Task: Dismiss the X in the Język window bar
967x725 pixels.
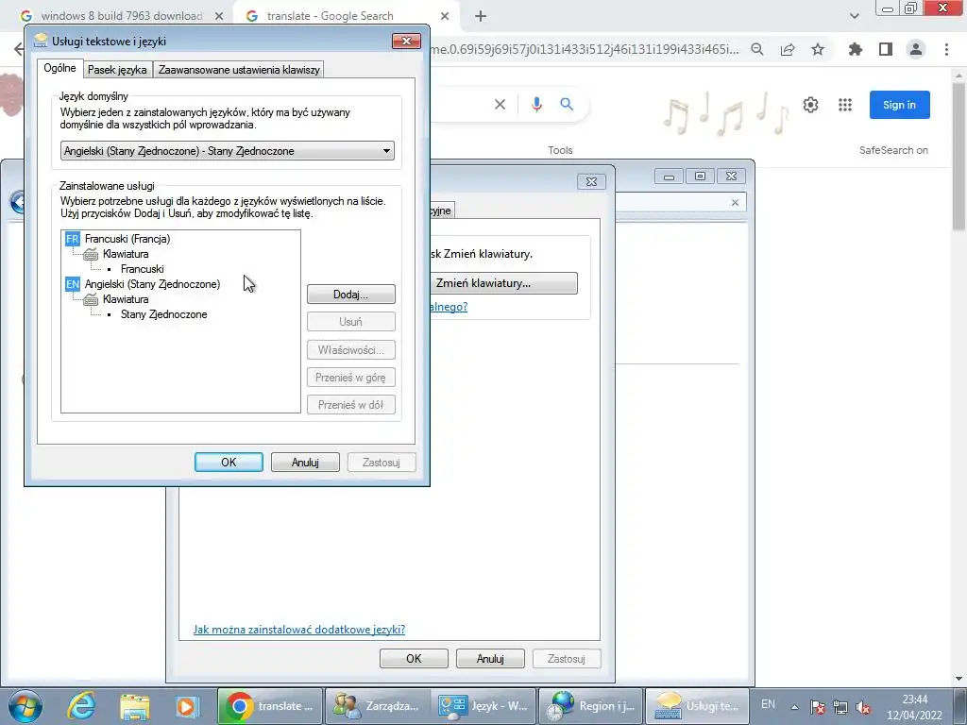Action: (x=735, y=202)
